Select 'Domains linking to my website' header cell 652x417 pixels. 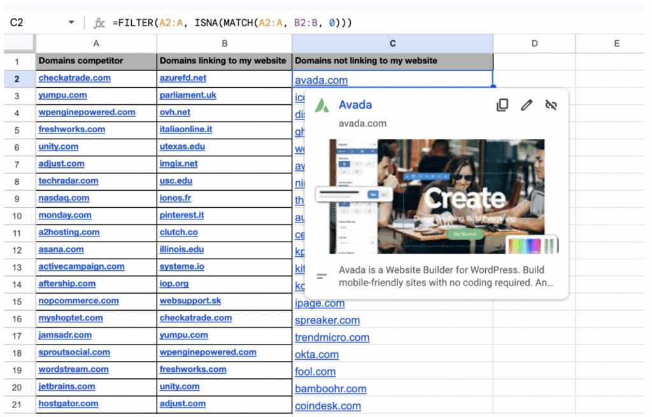(x=225, y=61)
